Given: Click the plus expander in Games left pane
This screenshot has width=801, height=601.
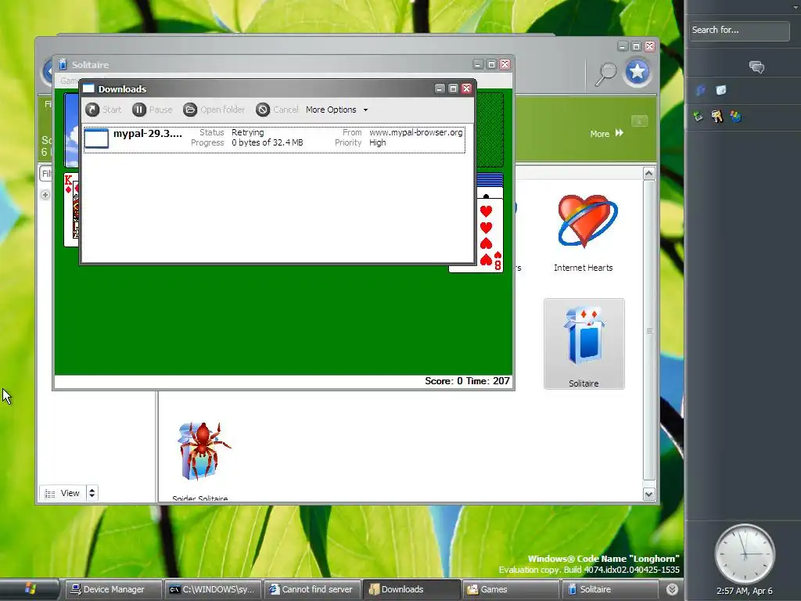Looking at the screenshot, I should (45, 195).
